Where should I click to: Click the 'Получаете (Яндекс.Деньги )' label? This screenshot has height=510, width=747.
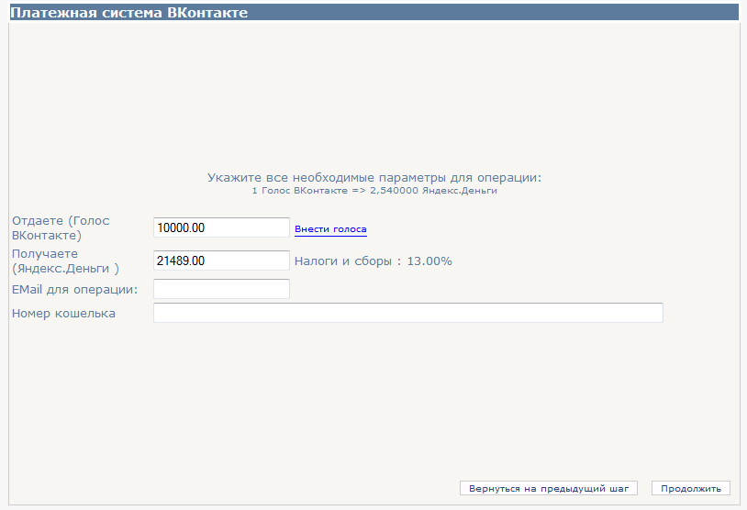(65, 261)
